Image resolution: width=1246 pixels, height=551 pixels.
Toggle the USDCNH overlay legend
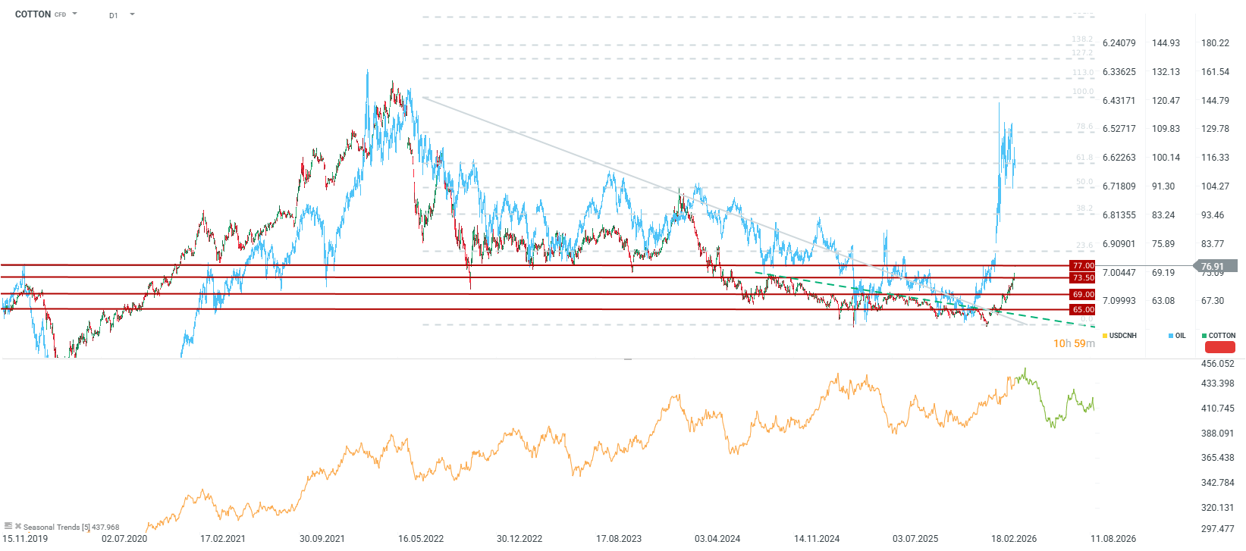click(x=1122, y=336)
